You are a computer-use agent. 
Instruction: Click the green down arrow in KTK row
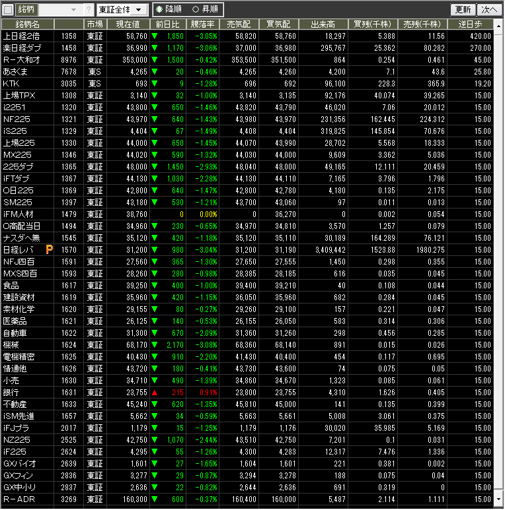coord(155,84)
